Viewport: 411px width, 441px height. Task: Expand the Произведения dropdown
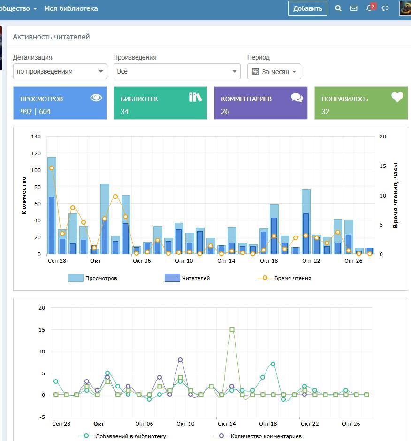click(x=177, y=71)
